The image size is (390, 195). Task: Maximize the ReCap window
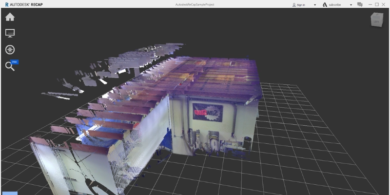click(x=377, y=4)
